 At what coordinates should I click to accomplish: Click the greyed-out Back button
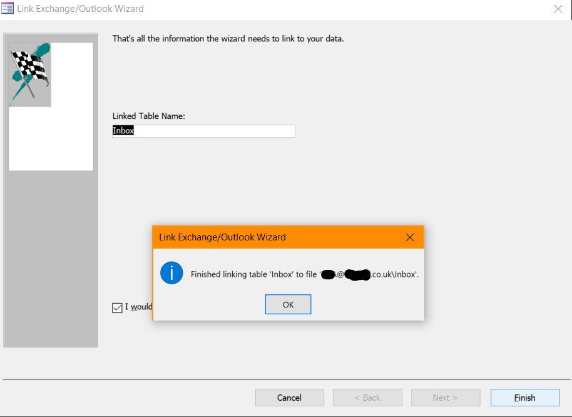[x=367, y=398]
